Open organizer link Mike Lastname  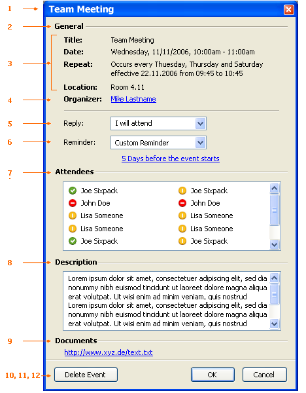(x=133, y=99)
